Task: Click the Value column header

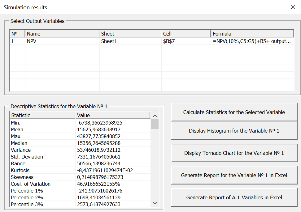Action: 112,115
